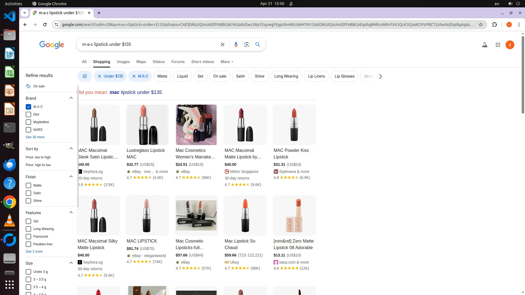Open the Chrome extensions menu
The width and height of the screenshot is (525, 295).
coord(494,25)
